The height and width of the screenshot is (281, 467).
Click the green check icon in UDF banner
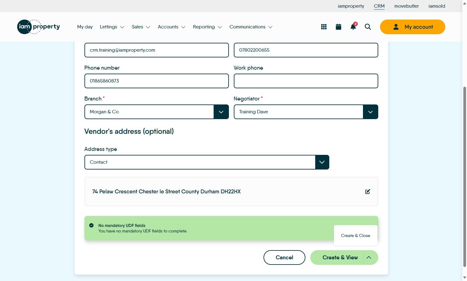pyautogui.click(x=91, y=225)
